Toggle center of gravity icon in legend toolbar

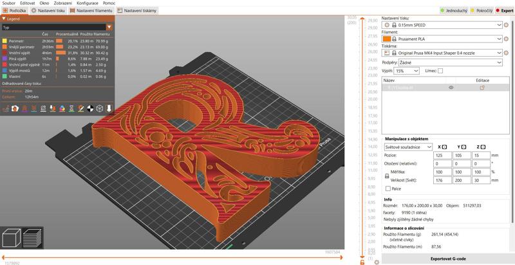coord(90,109)
